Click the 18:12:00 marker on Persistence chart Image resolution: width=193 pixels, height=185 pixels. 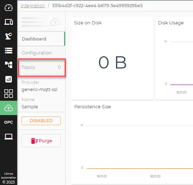click(155, 176)
